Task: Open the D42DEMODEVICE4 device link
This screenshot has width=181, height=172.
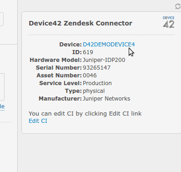Action: click(109, 45)
